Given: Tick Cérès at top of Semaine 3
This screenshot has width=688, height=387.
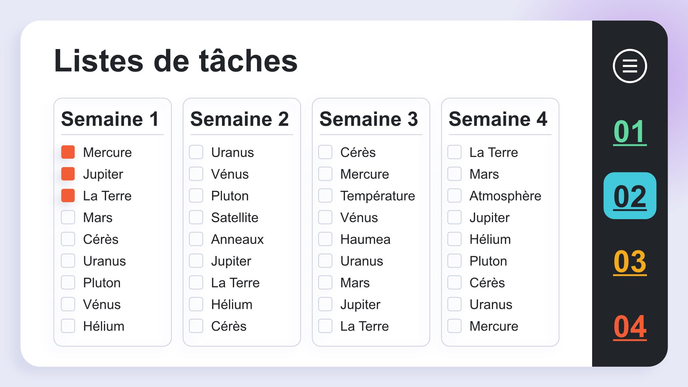Looking at the screenshot, I should pos(325,152).
